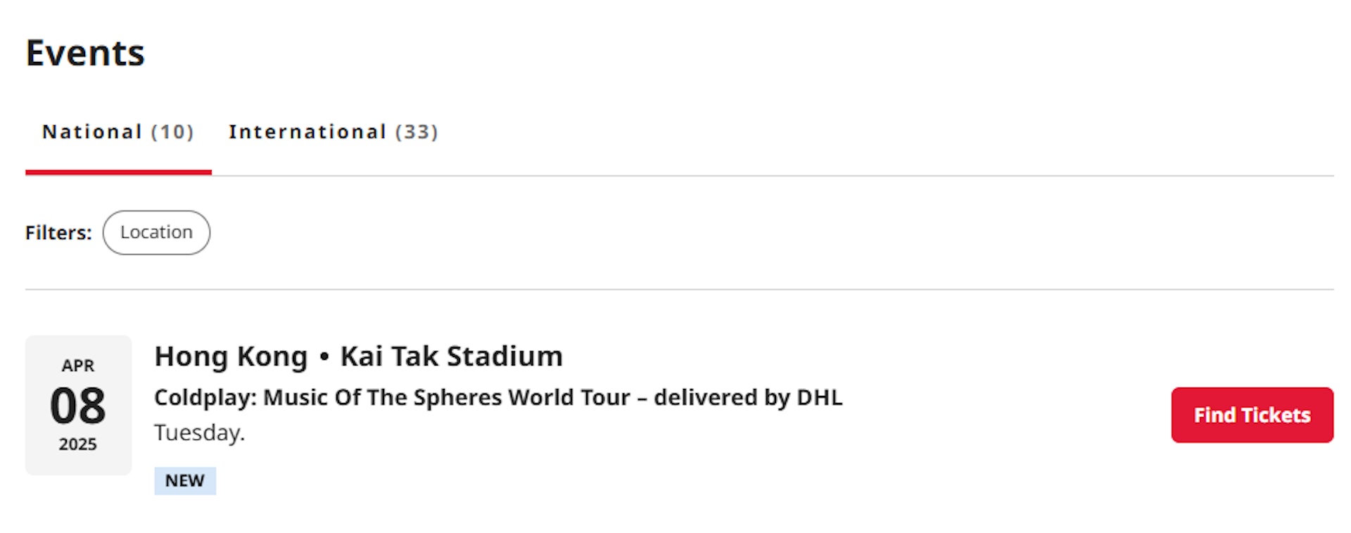Click the large day number 08
The image size is (1351, 533).
[78, 406]
